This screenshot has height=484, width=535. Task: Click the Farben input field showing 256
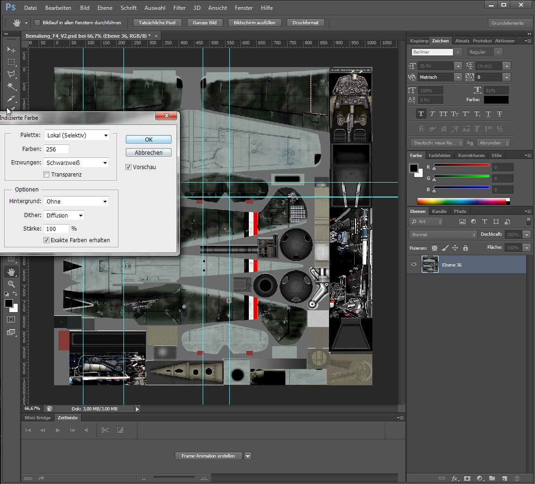click(x=56, y=149)
